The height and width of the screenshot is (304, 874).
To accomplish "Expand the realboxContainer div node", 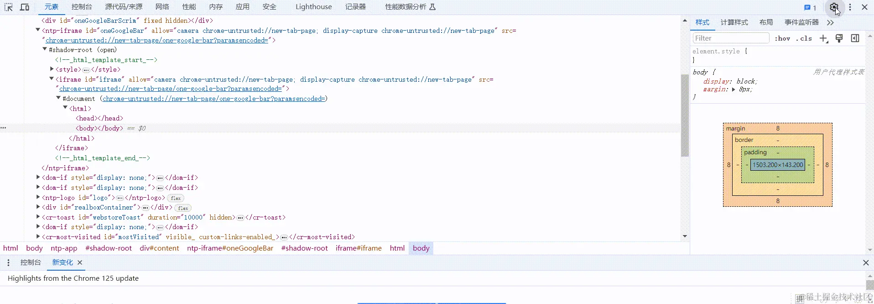I will pos(38,207).
